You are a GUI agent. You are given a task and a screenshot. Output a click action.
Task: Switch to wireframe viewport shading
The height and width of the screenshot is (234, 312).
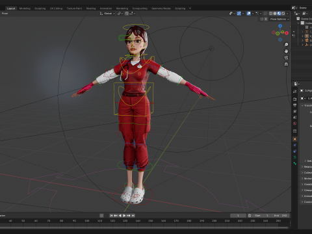pos(271,14)
